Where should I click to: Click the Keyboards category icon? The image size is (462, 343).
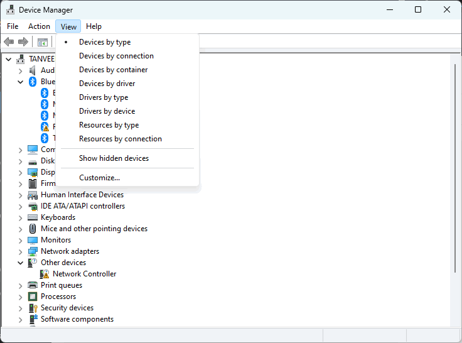pos(33,217)
